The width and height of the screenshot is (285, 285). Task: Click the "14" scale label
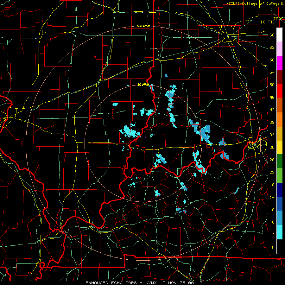point(272,197)
